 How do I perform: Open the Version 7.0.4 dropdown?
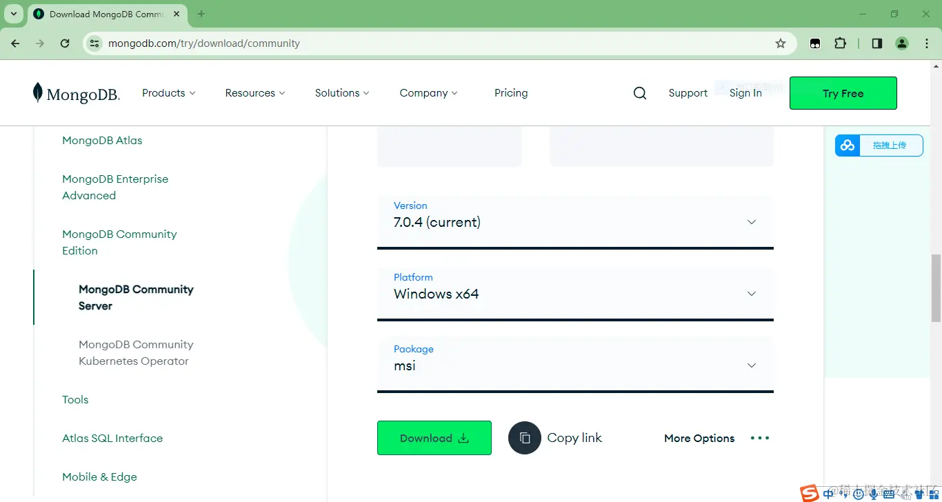[575, 221]
